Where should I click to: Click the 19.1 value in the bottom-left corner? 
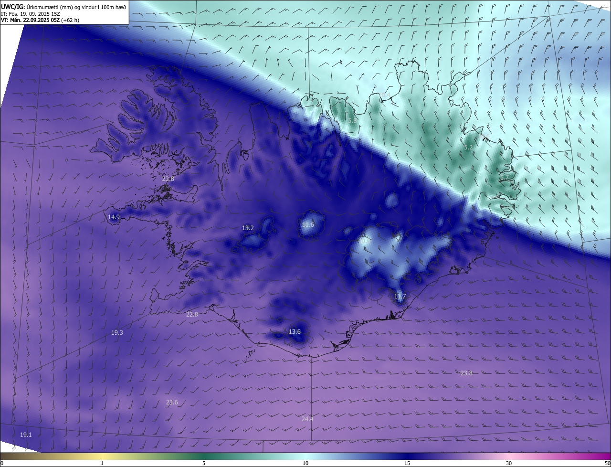click(x=26, y=435)
